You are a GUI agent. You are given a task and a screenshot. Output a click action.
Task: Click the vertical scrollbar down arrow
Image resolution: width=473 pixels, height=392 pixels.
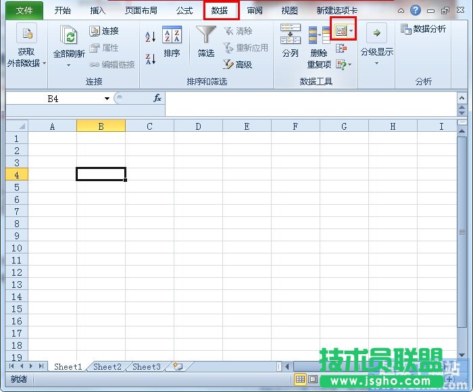click(x=462, y=355)
